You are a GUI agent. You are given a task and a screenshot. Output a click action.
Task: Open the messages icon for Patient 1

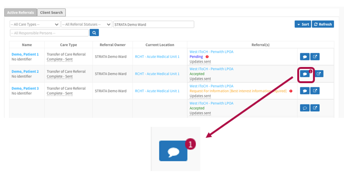tap(305, 57)
